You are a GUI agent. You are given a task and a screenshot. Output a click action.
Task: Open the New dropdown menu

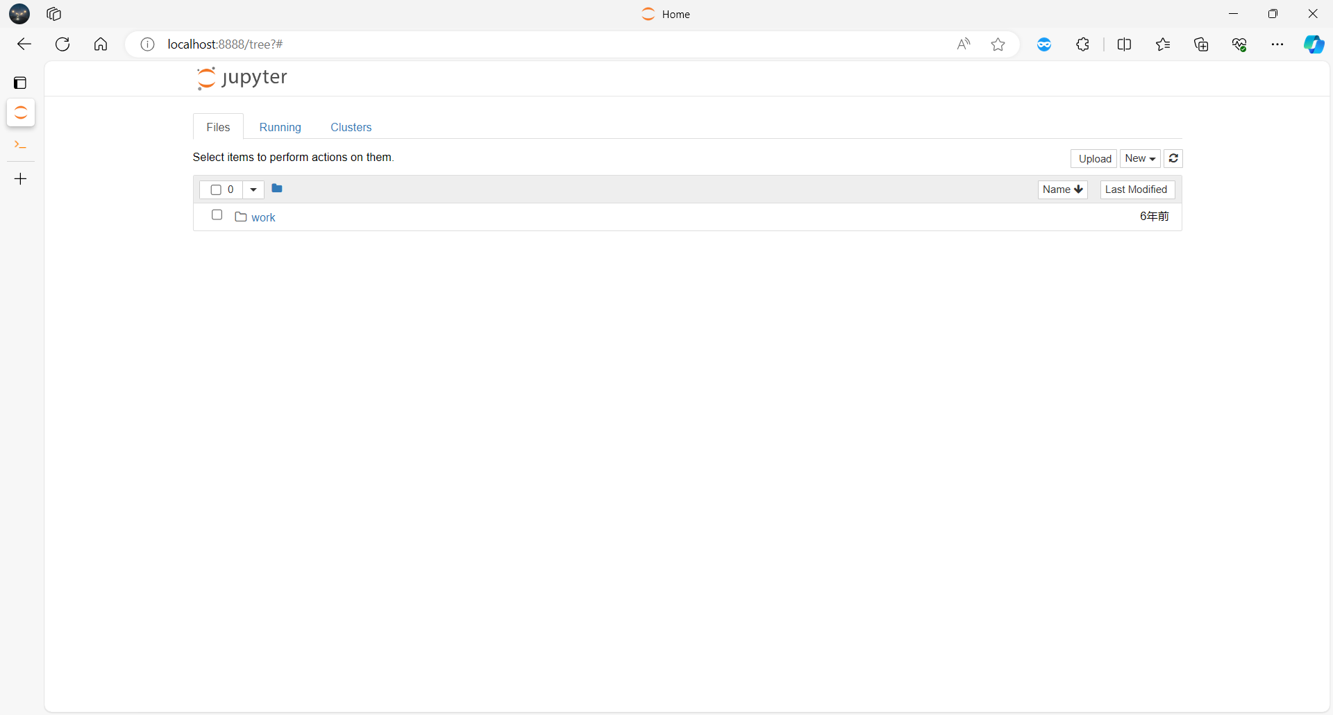[1140, 158]
